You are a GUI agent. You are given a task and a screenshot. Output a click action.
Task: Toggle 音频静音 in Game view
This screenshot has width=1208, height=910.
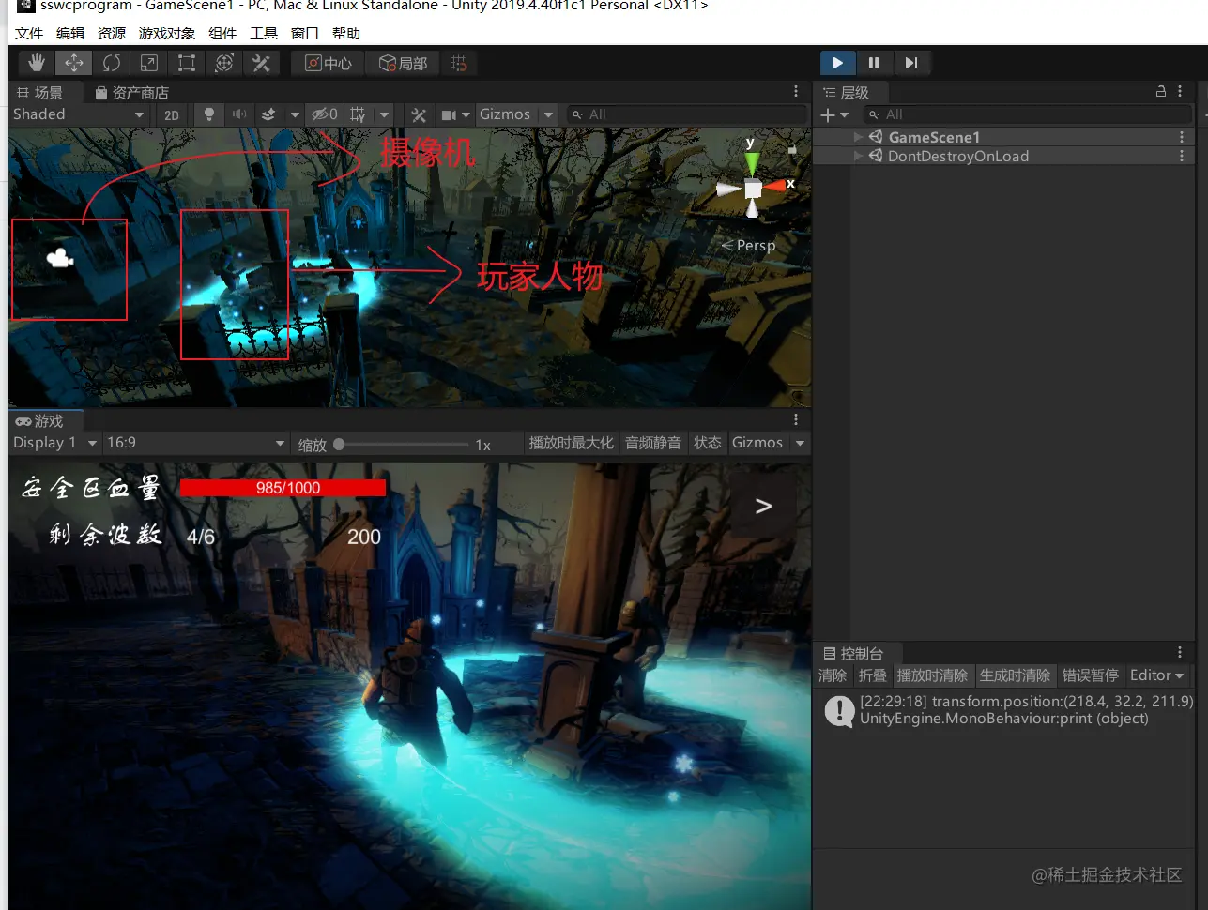pyautogui.click(x=653, y=443)
